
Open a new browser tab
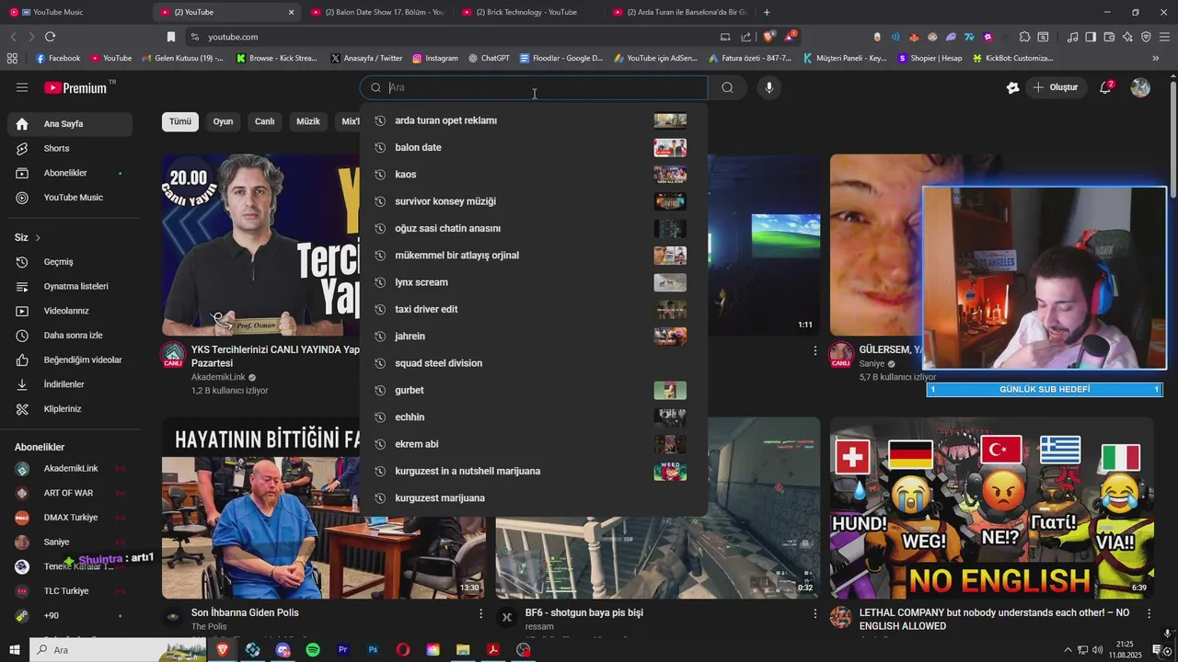pos(767,12)
